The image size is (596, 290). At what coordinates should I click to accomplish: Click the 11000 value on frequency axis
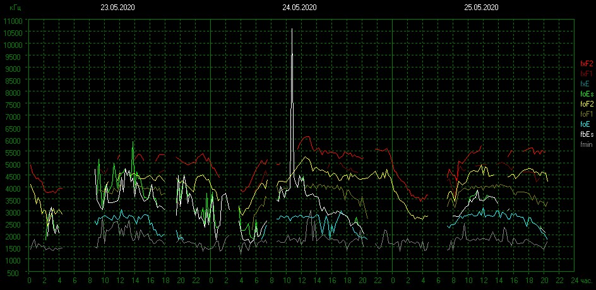tap(13, 21)
